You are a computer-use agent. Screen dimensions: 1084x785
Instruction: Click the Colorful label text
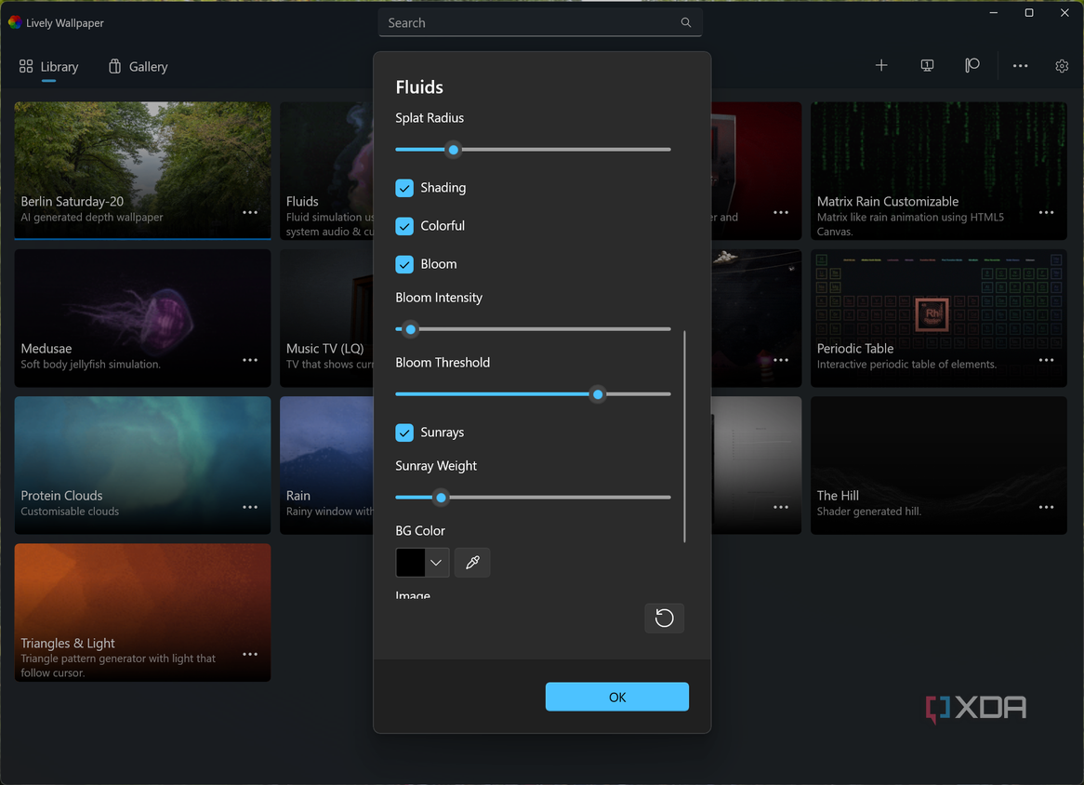443,225
